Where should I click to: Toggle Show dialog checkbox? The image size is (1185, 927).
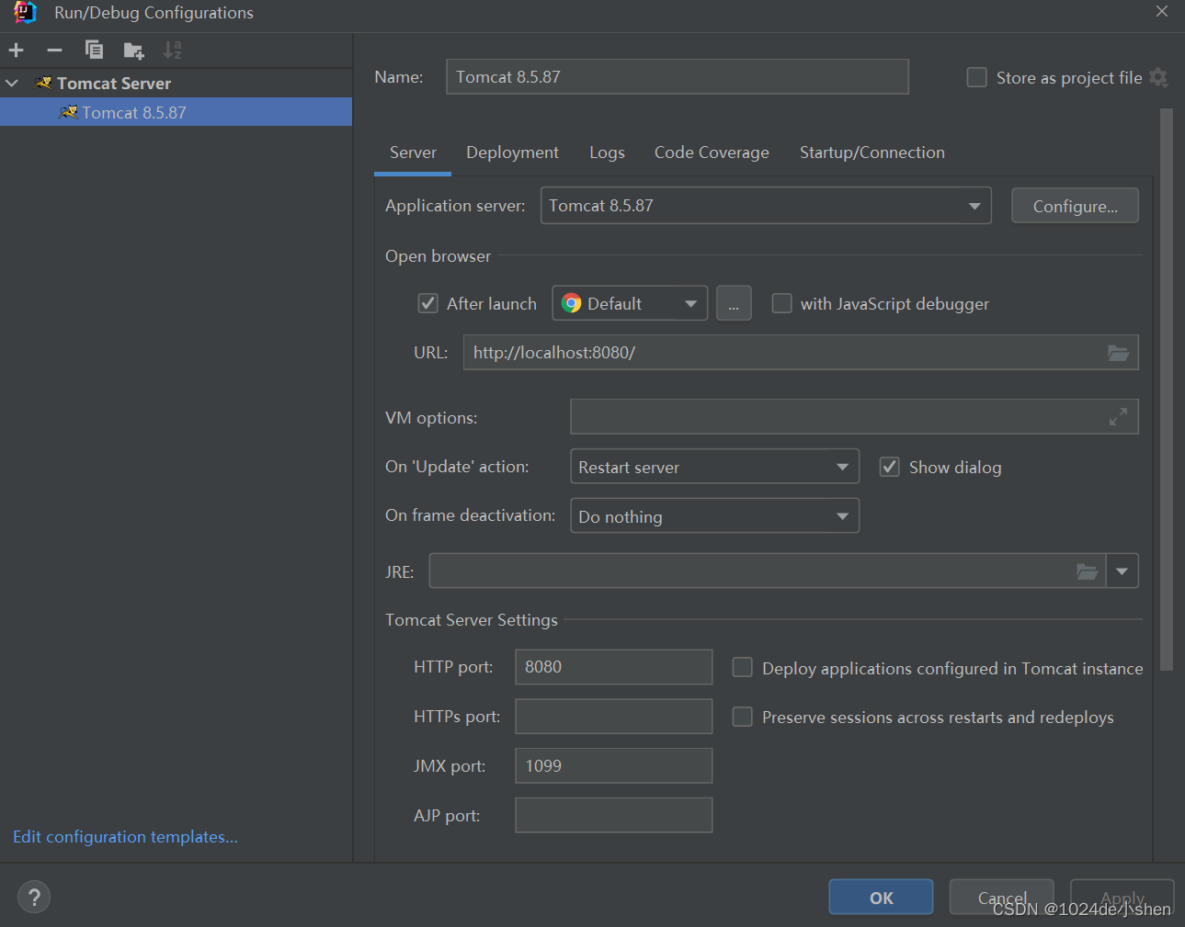pos(889,467)
